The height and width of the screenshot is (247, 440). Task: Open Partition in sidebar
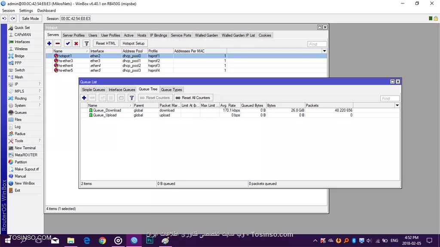21,162
